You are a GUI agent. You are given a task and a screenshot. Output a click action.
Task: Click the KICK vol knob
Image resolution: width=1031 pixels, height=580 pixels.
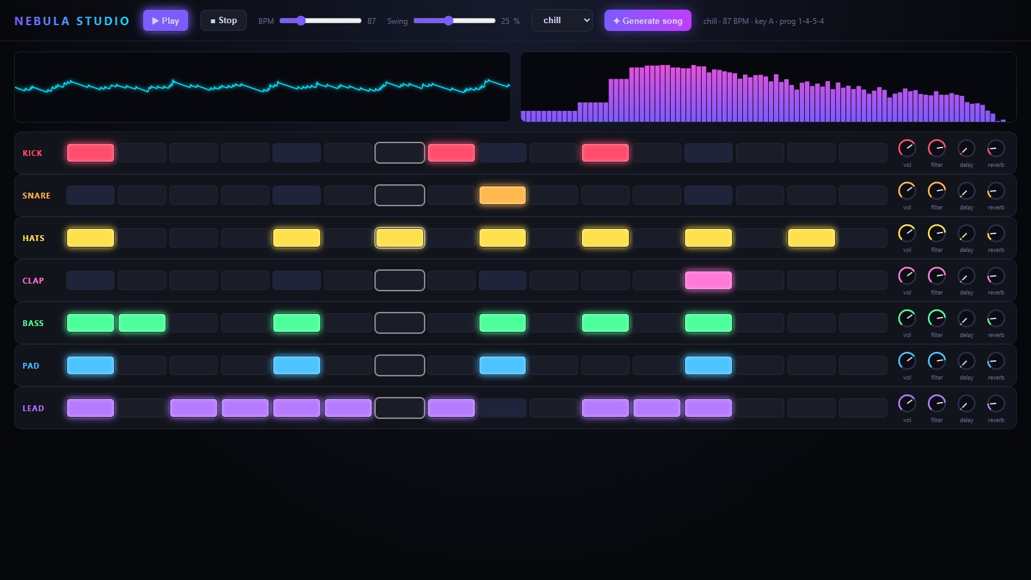907,148
